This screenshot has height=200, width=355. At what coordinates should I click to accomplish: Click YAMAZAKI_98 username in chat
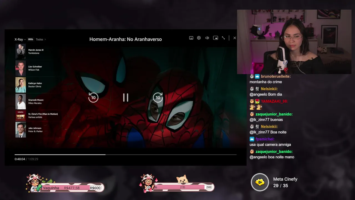point(274,101)
